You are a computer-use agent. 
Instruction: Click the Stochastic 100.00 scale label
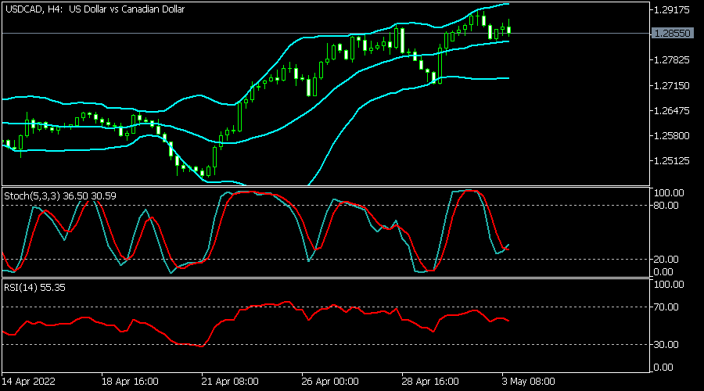pyautogui.click(x=669, y=193)
